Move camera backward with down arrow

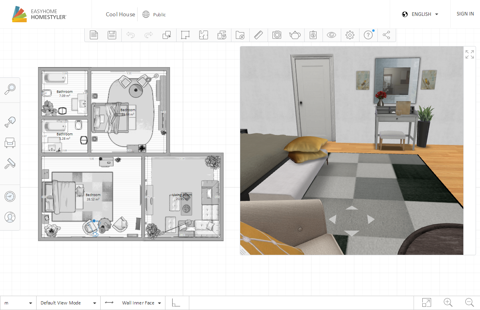point(352,233)
